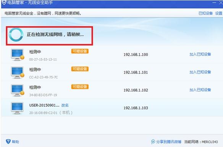Click the 电脑管家 shield logo in title bar
Screen dimensions: 223x147
point(4,2)
